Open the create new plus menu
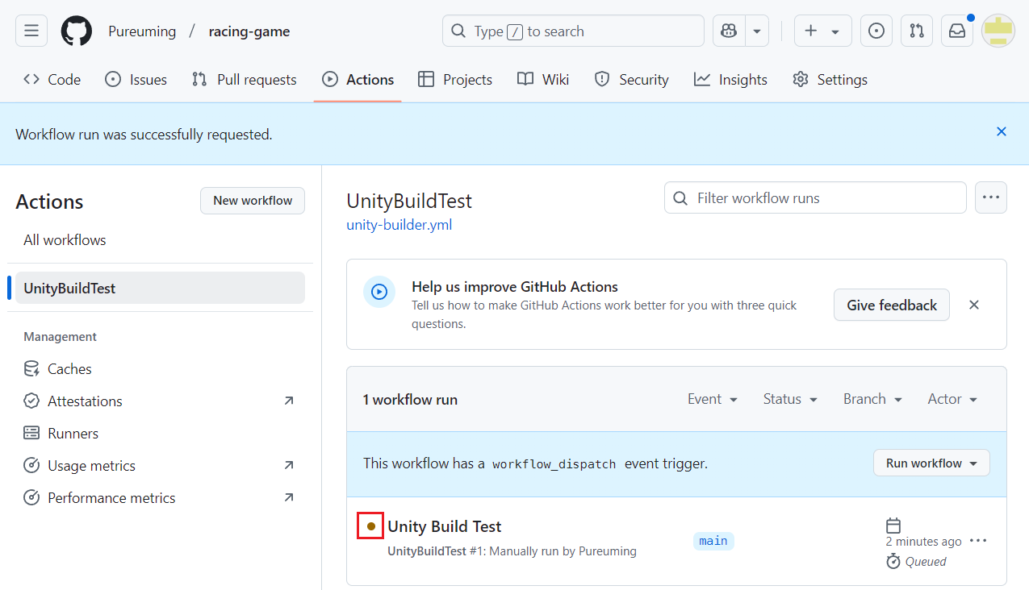The width and height of the screenshot is (1029, 590). click(x=822, y=31)
